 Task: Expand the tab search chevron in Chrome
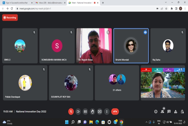click(166, 3)
